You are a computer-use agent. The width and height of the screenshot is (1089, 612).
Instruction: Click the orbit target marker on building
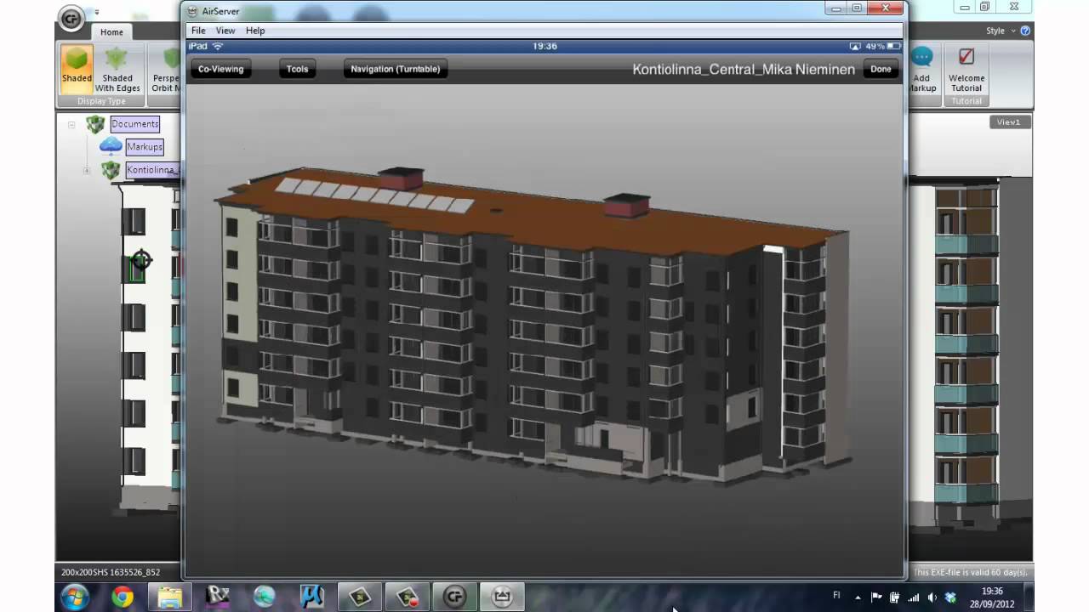click(x=142, y=260)
